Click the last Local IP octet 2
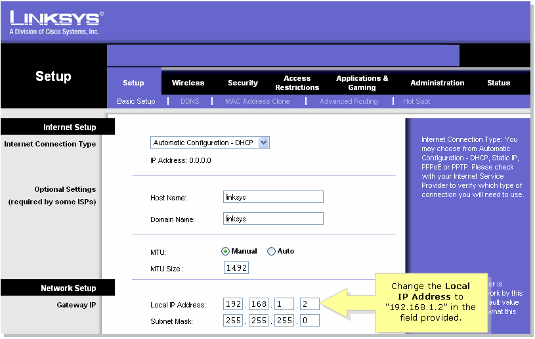The height and width of the screenshot is (339, 535). click(309, 304)
